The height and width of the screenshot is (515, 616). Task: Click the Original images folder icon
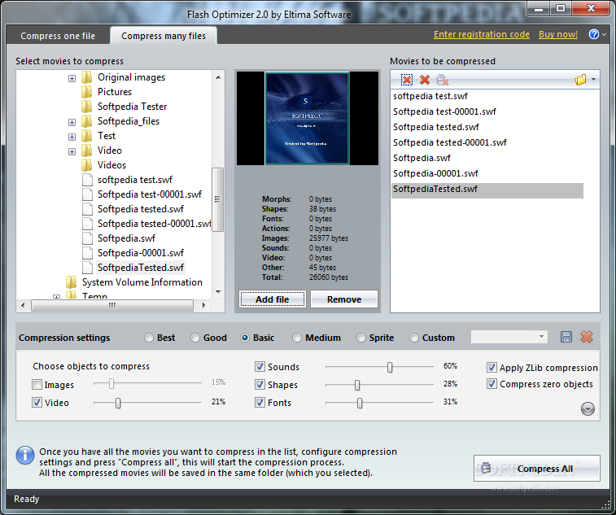[x=87, y=77]
